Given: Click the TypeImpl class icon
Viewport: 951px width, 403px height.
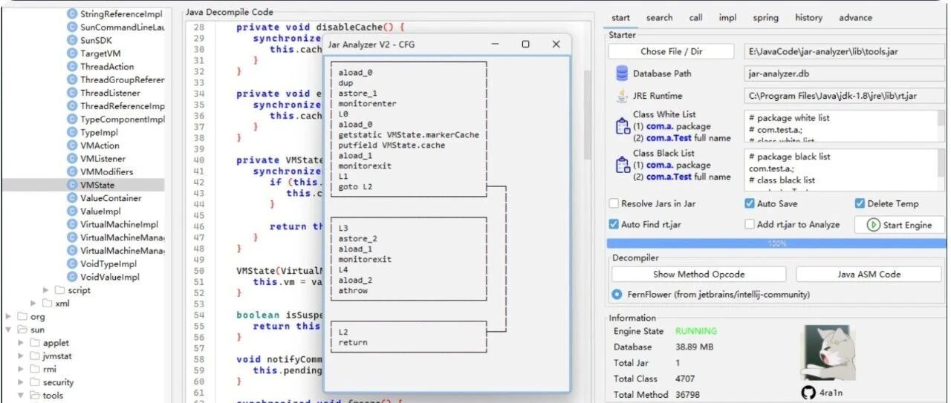Looking at the screenshot, I should tap(72, 132).
